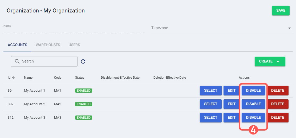Click EDIT for My Account 2
The width and height of the screenshot is (296, 138).
click(232, 104)
